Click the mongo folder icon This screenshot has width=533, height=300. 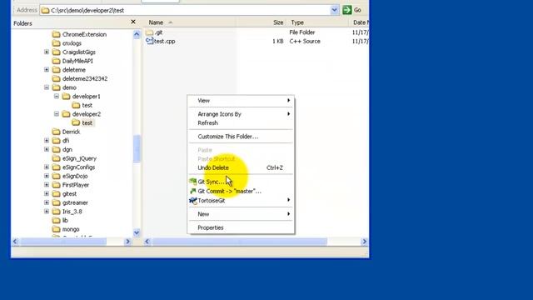57,229
